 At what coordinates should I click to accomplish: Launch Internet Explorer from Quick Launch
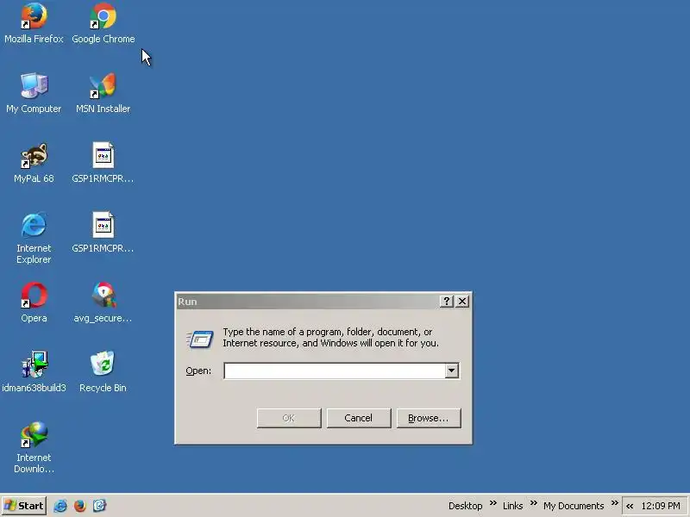(x=60, y=506)
